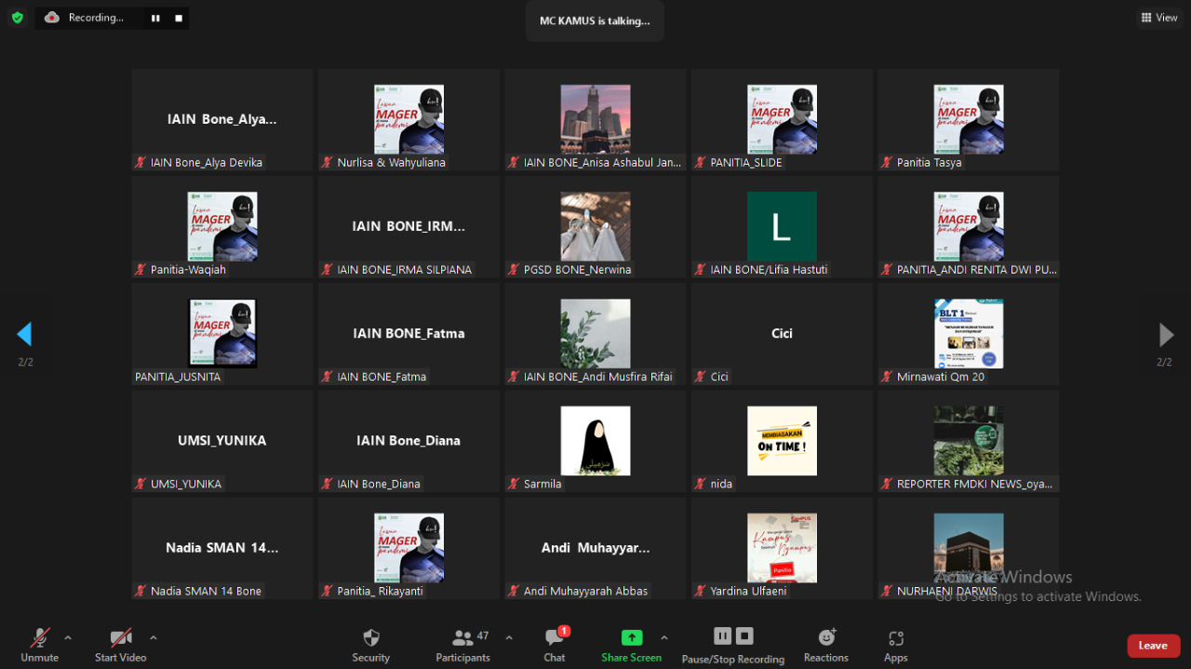Image resolution: width=1191 pixels, height=669 pixels.
Task: Toggle Pause/Stop Recording in the toolbar
Action: 732,645
